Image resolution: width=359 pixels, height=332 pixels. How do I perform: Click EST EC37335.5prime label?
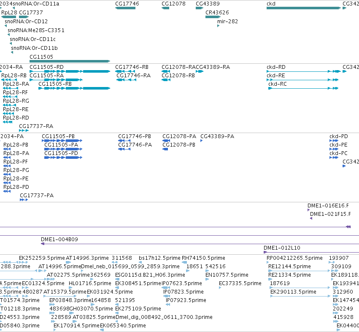tap(240, 283)
